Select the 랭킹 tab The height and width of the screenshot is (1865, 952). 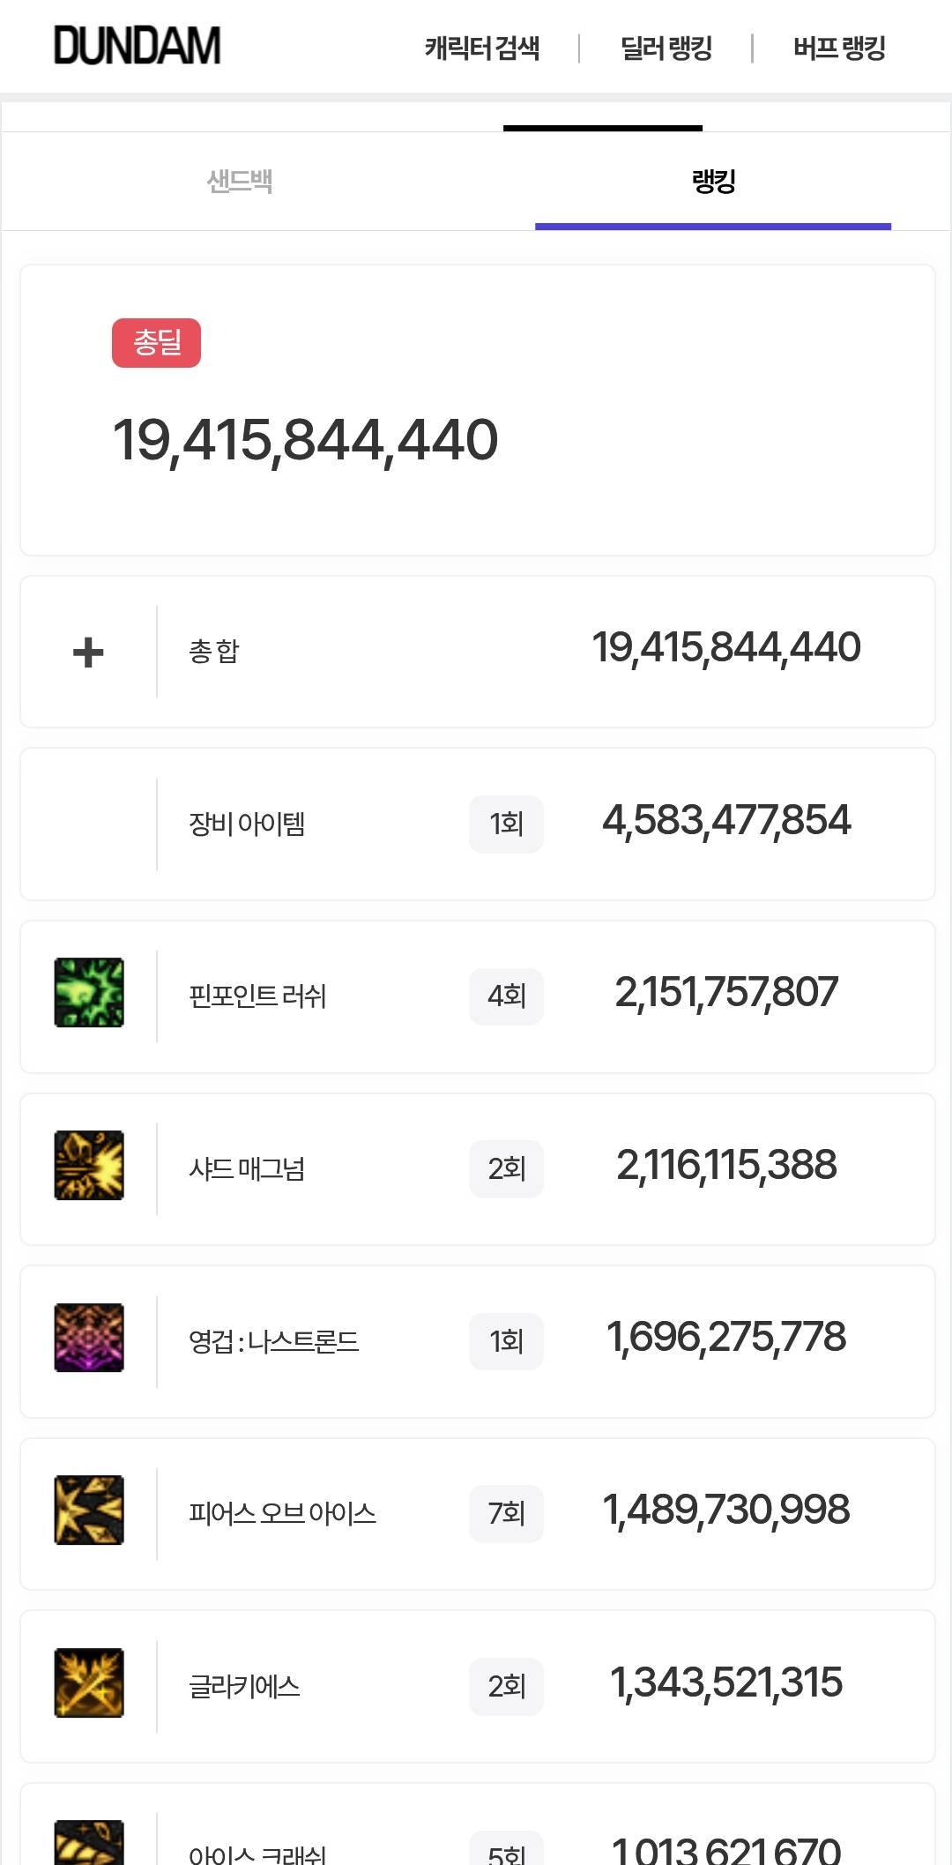(713, 182)
